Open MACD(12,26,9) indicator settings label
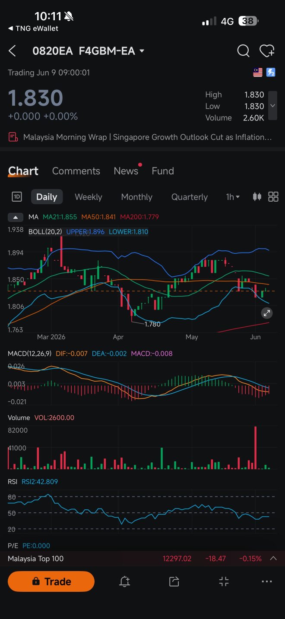This screenshot has width=285, height=619. (30, 354)
